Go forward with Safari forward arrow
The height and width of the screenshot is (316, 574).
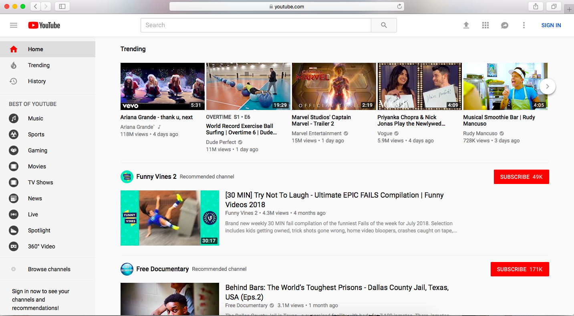(46, 6)
